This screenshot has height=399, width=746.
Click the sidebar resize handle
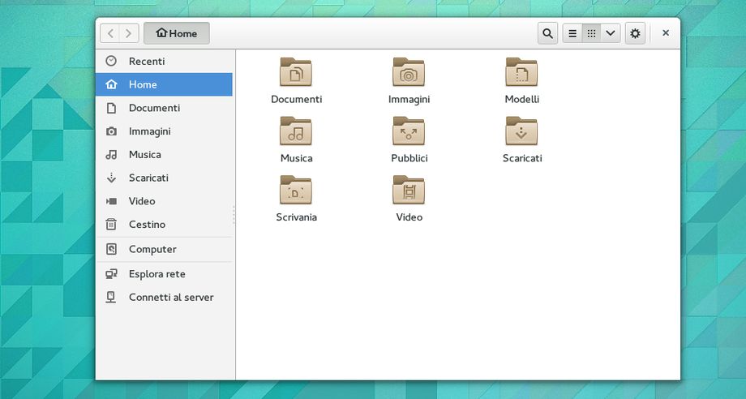tap(234, 215)
